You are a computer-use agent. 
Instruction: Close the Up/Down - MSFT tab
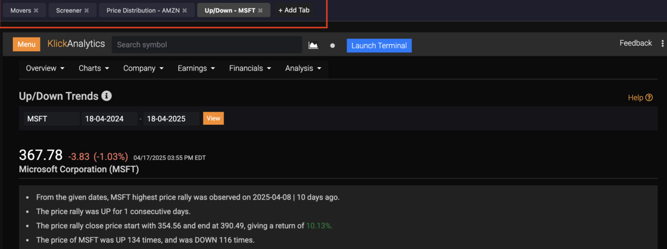[260, 11]
